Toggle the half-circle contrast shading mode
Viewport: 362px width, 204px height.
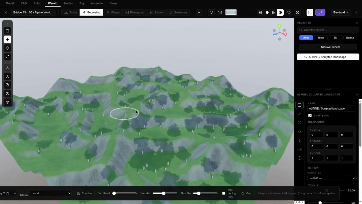[x=280, y=12]
